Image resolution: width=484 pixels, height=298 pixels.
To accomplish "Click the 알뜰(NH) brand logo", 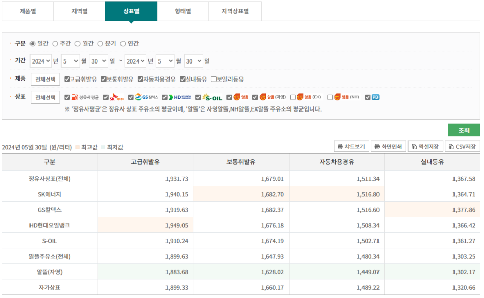I will tap(346, 97).
